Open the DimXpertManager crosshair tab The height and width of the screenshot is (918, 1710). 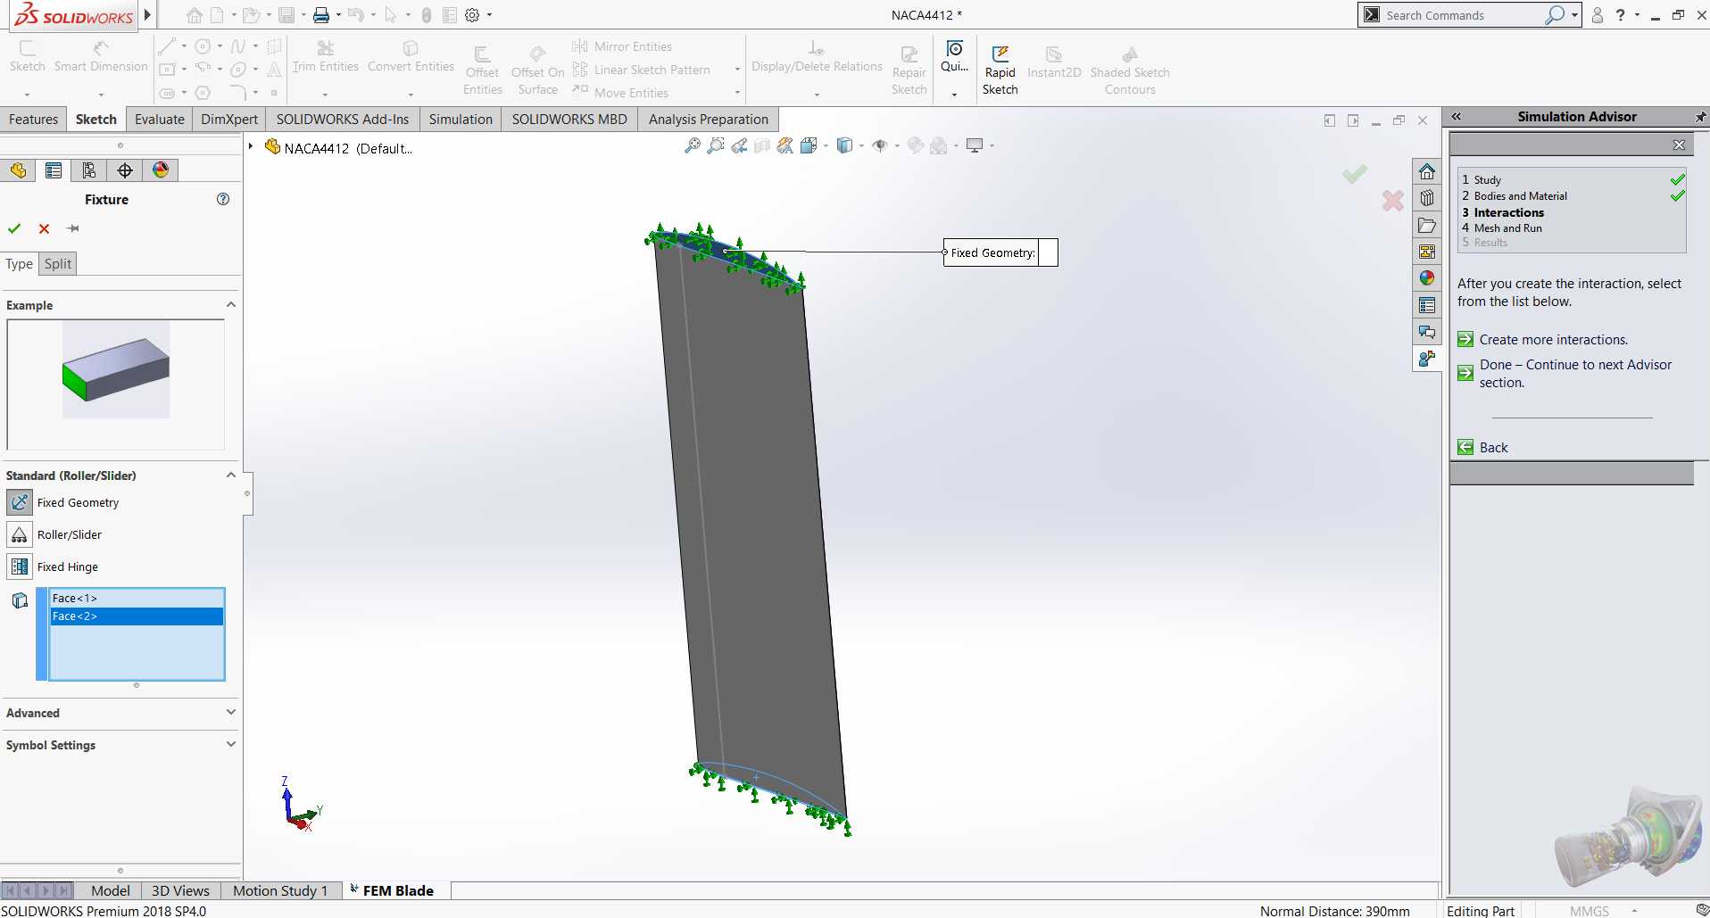(125, 170)
